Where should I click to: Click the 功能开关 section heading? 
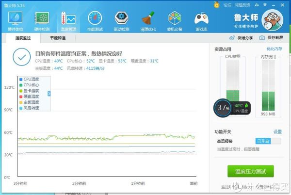[x=223, y=132]
